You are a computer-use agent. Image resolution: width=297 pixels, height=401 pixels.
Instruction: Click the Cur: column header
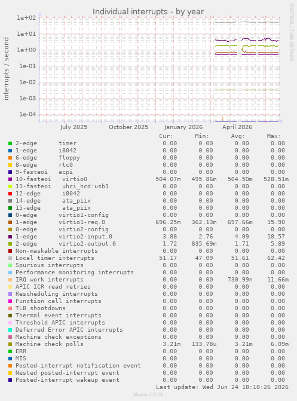click(166, 136)
